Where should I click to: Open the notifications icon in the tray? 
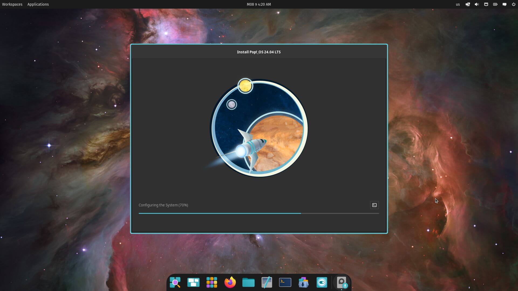(505, 4)
